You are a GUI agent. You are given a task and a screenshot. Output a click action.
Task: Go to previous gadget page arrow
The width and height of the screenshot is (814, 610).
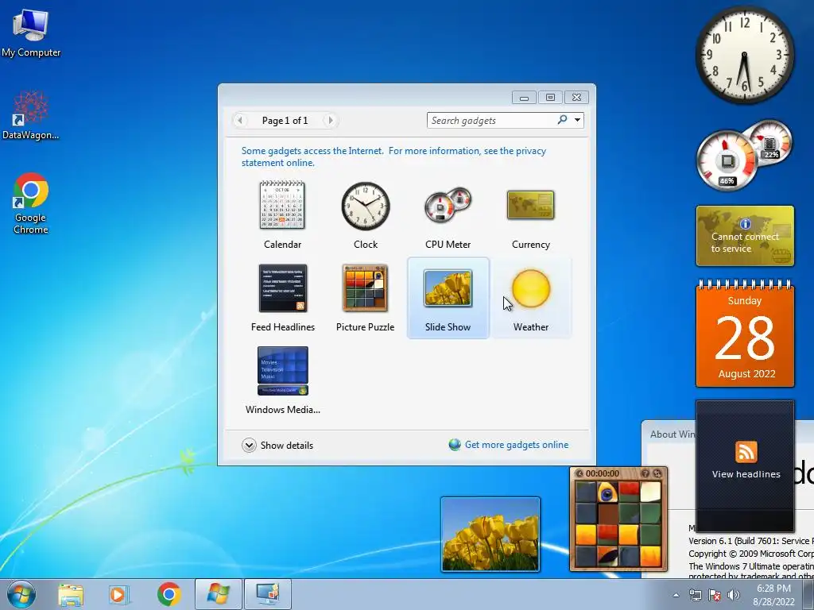click(x=240, y=121)
